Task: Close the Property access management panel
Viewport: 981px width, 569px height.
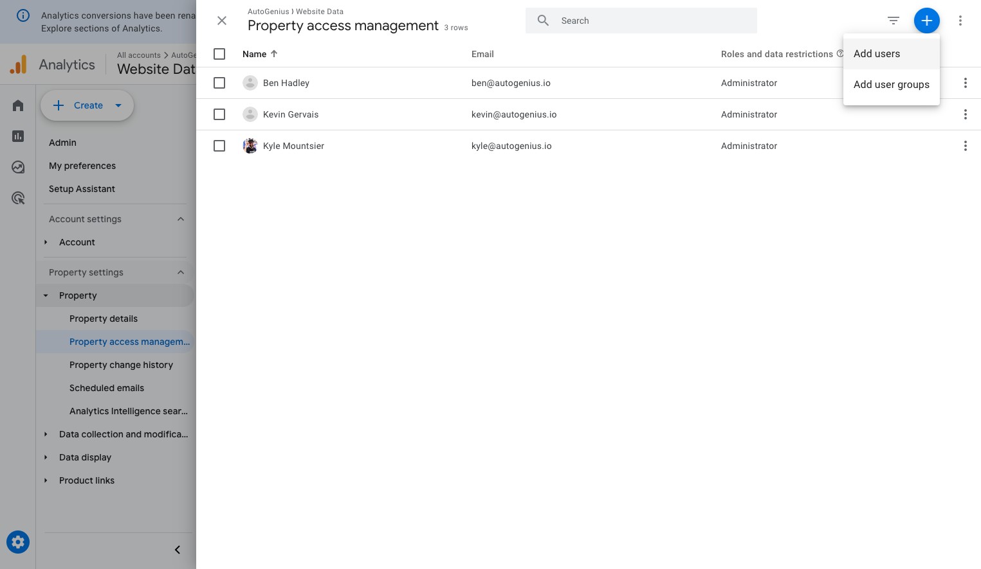Action: pos(222,21)
